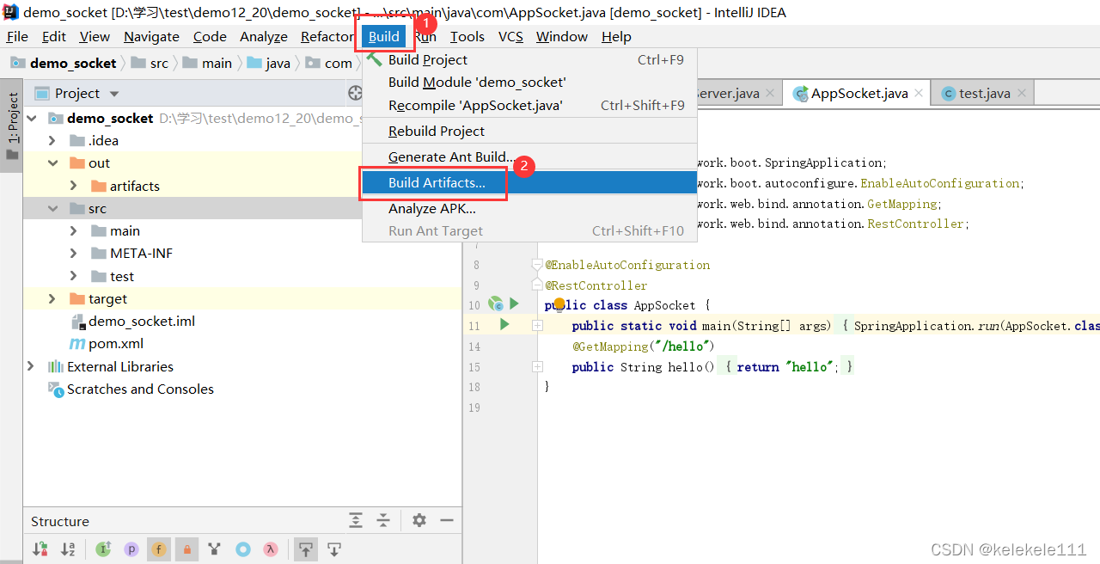This screenshot has height=564, width=1100.
Task: Toggle Show non-public lock icon
Action: 186,549
